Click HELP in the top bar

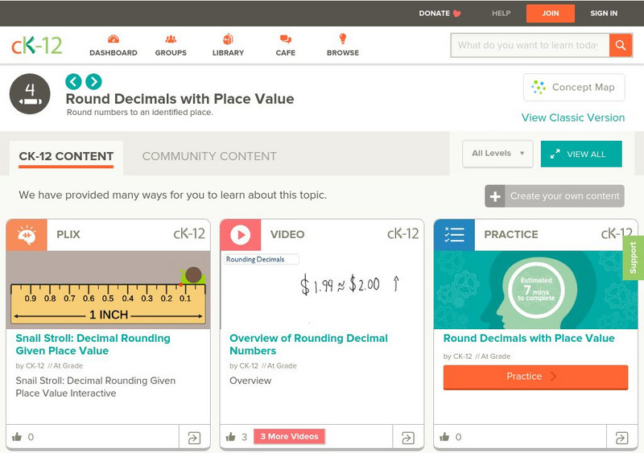point(501,13)
